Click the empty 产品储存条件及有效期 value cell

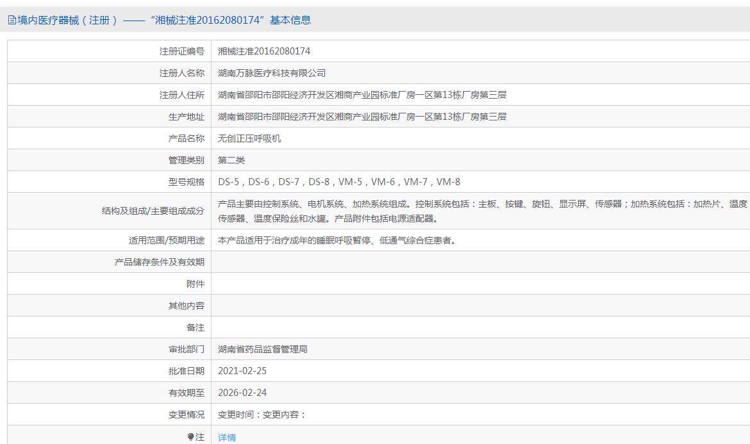coord(479,262)
